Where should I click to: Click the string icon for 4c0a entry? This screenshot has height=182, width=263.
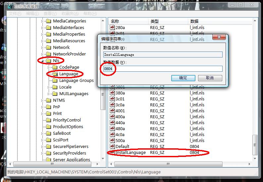112,134
